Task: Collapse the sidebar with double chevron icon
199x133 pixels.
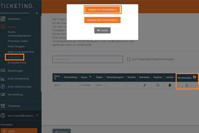Action: pos(37,13)
